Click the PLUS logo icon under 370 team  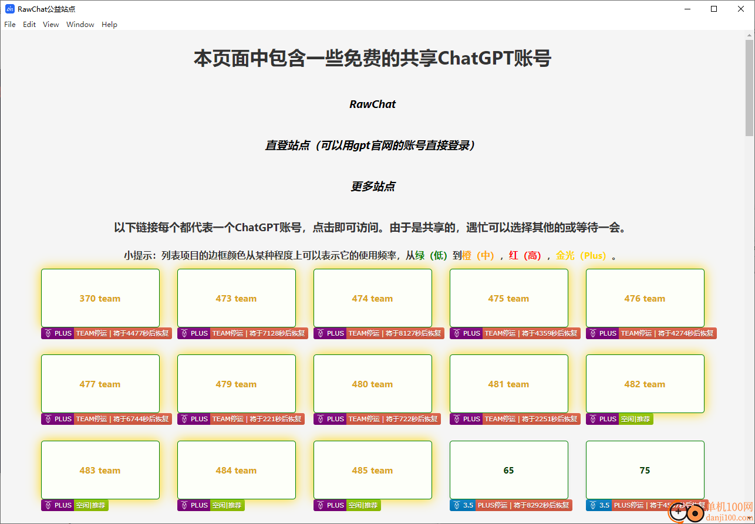pyautogui.click(x=48, y=333)
